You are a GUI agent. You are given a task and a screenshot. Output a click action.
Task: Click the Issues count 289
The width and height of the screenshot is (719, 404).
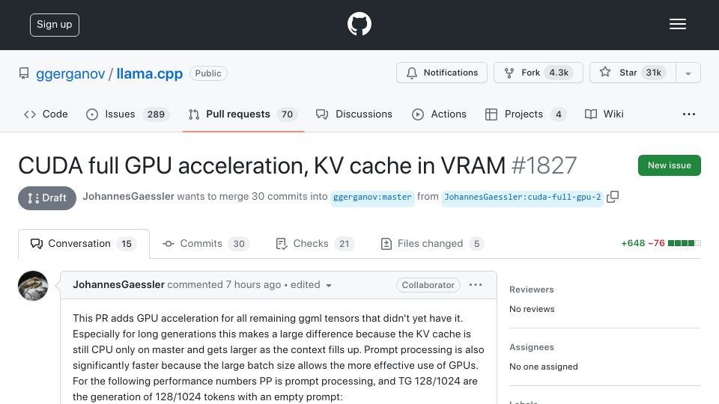tap(156, 114)
